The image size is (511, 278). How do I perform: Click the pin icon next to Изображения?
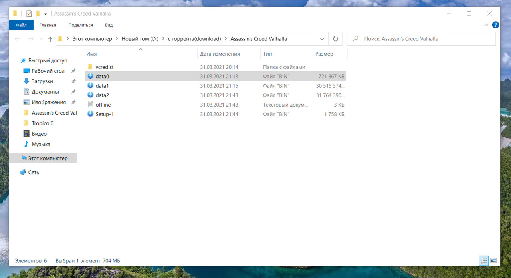pyautogui.click(x=73, y=102)
